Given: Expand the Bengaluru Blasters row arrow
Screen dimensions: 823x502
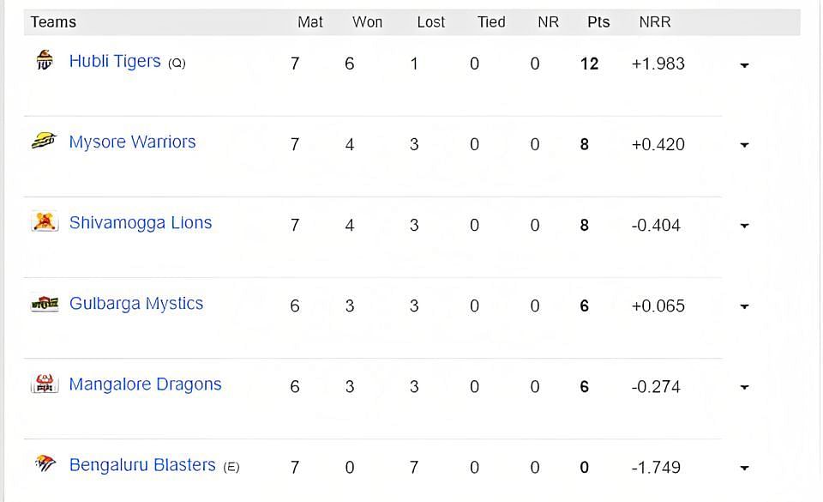Looking at the screenshot, I should point(744,468).
